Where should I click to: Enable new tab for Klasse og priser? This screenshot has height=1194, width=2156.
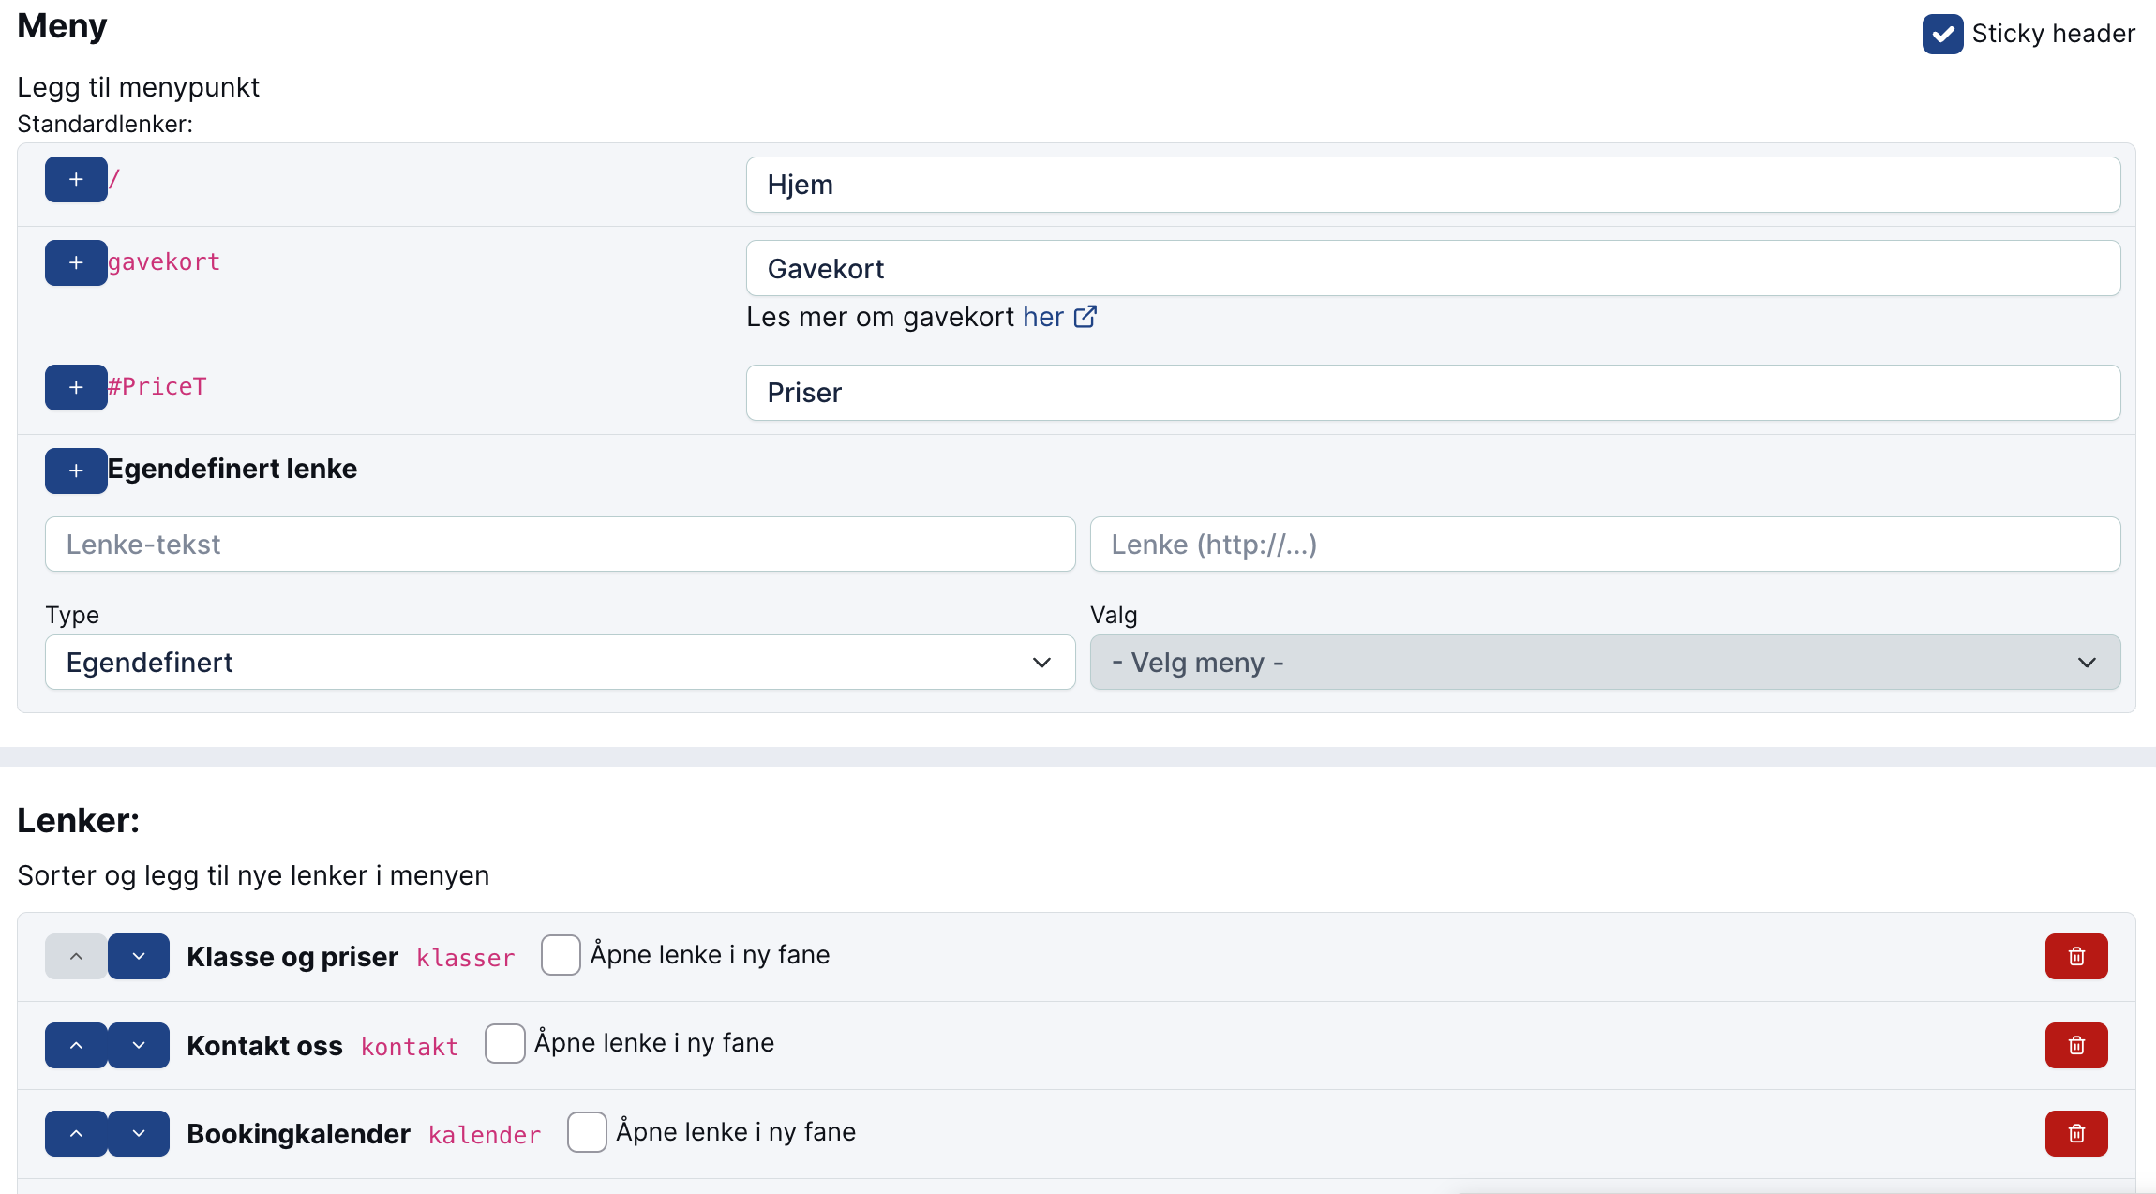[x=561, y=955]
